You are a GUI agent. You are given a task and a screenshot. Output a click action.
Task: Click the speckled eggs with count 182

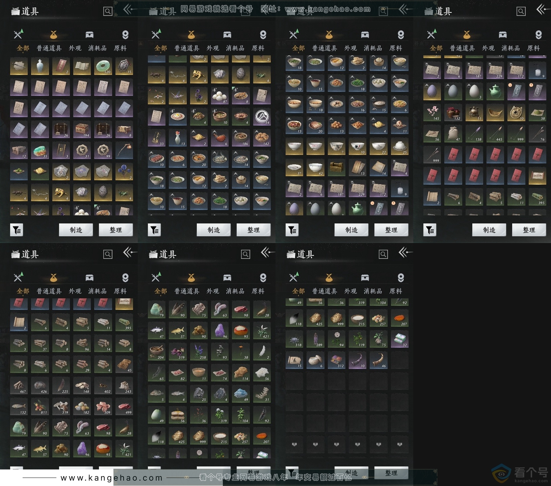(82, 407)
